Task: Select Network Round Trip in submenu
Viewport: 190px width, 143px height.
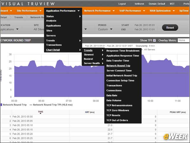Action: click(118, 66)
